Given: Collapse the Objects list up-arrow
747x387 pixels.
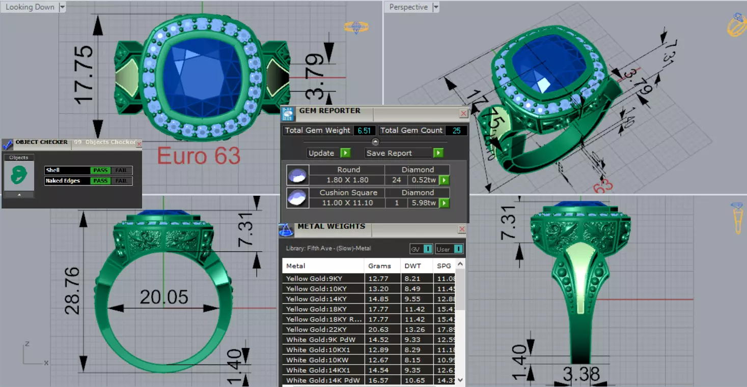Looking at the screenshot, I should pos(19,194).
